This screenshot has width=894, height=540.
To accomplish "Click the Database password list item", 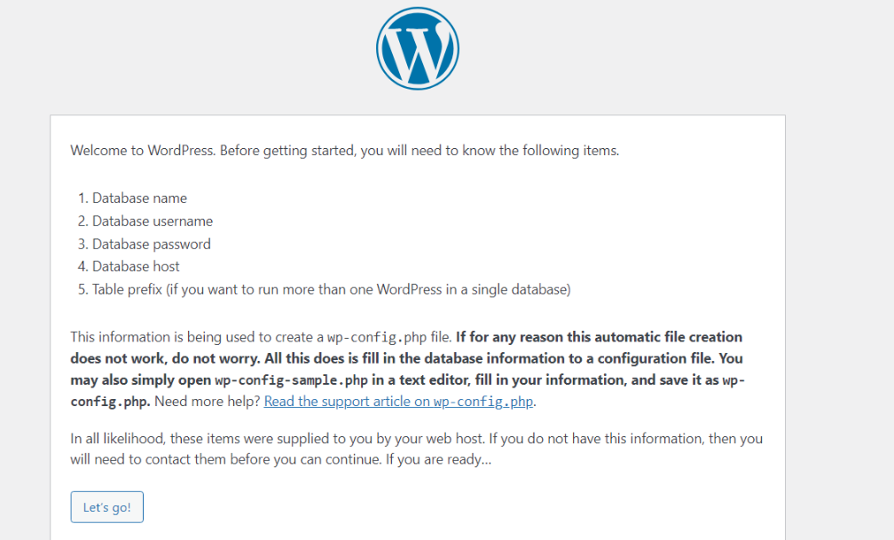I will pyautogui.click(x=151, y=244).
